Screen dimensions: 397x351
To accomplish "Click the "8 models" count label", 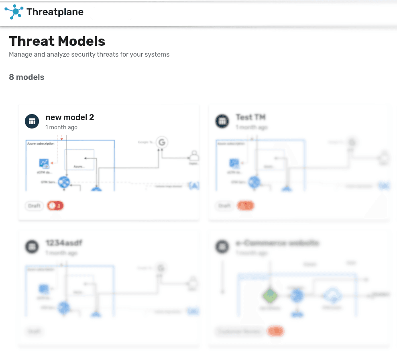I will (26, 77).
